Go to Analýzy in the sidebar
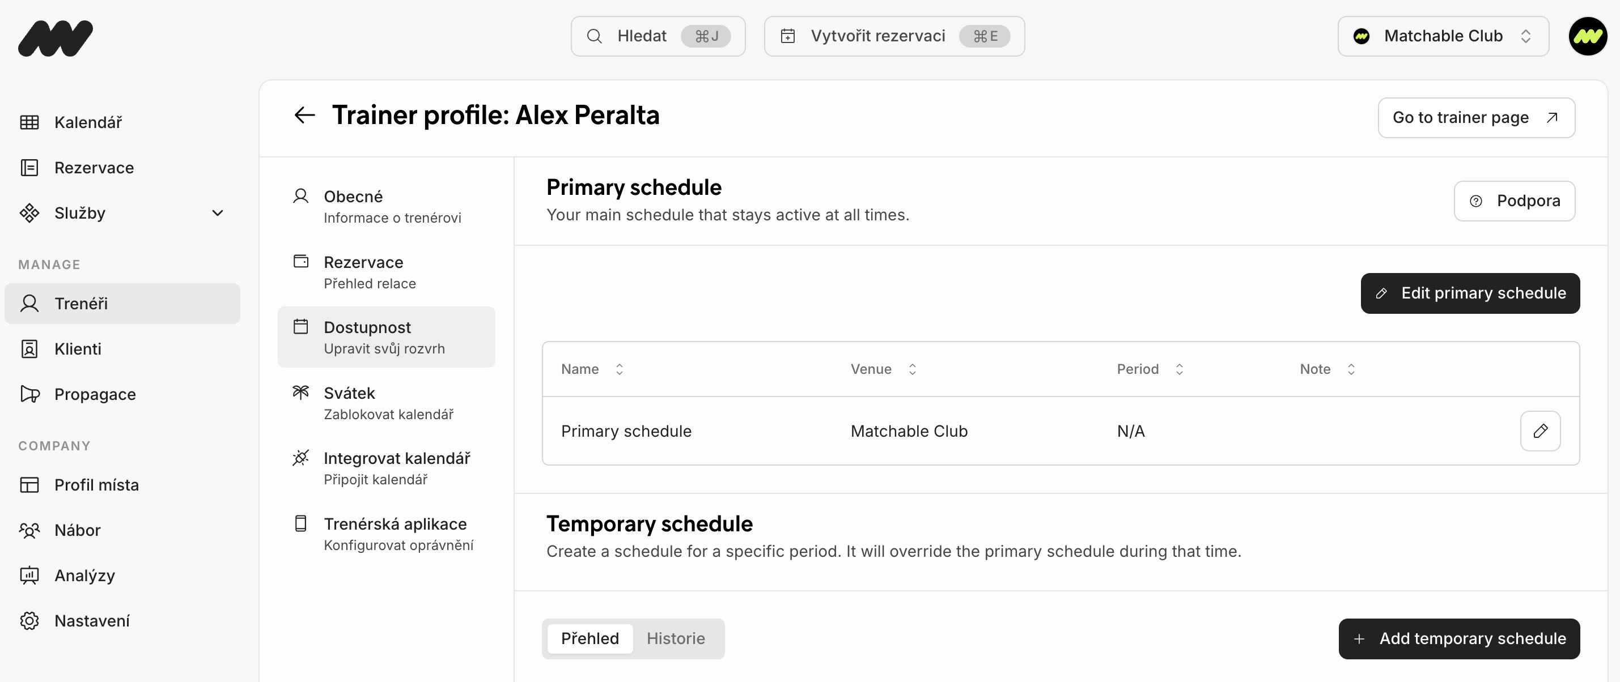 [x=84, y=576]
